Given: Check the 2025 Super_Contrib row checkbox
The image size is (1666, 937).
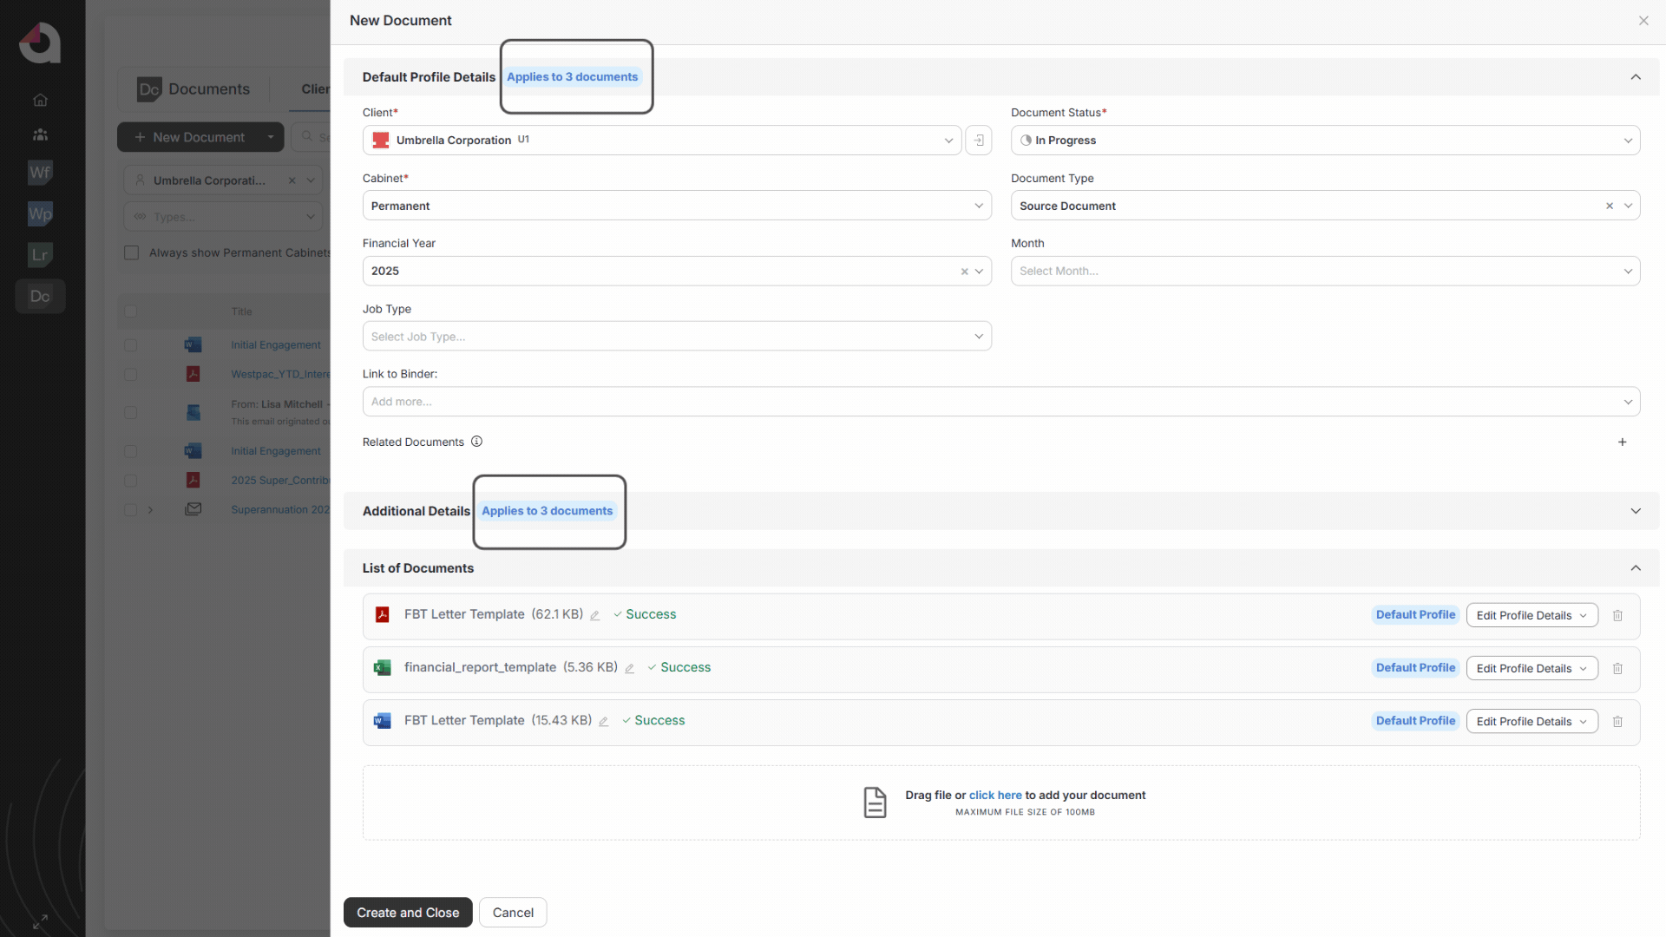Looking at the screenshot, I should click(x=130, y=481).
